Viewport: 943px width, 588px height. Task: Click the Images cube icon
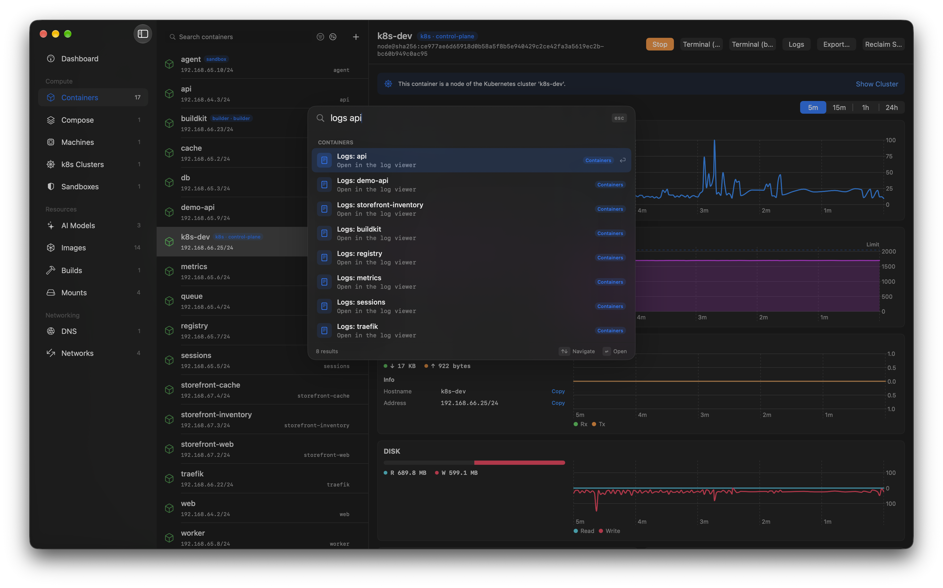(51, 248)
